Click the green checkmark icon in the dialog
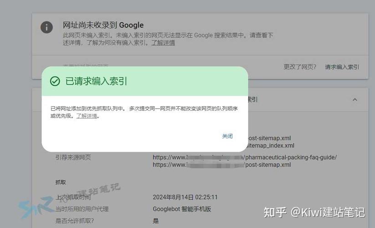Viewport: 375px width, 228px height. (55, 81)
